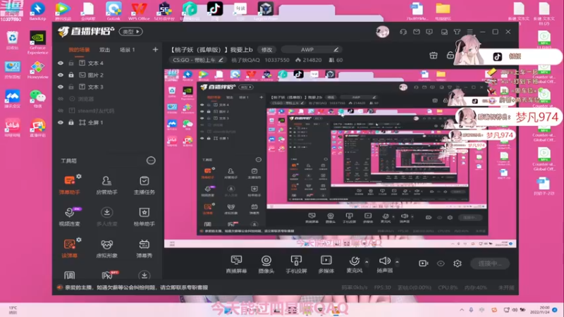The image size is (564, 317).
Task: Open settings gear on 读弹幕
Action: click(79, 240)
